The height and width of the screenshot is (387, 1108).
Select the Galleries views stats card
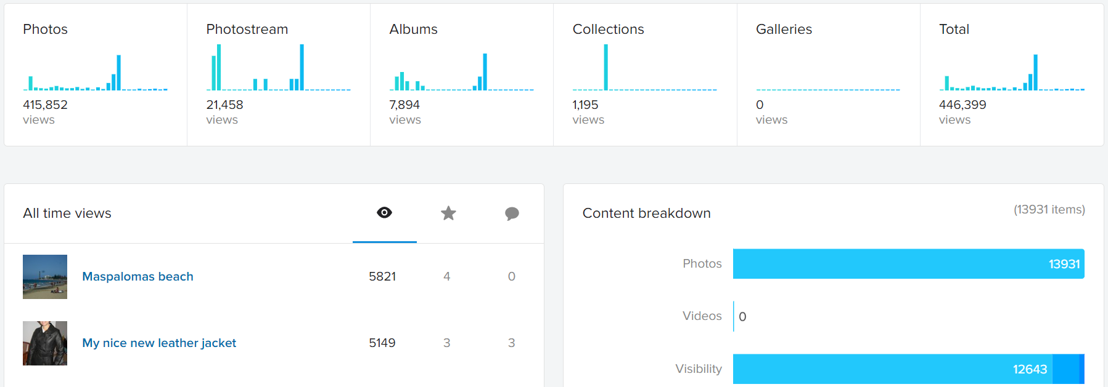tap(828, 75)
